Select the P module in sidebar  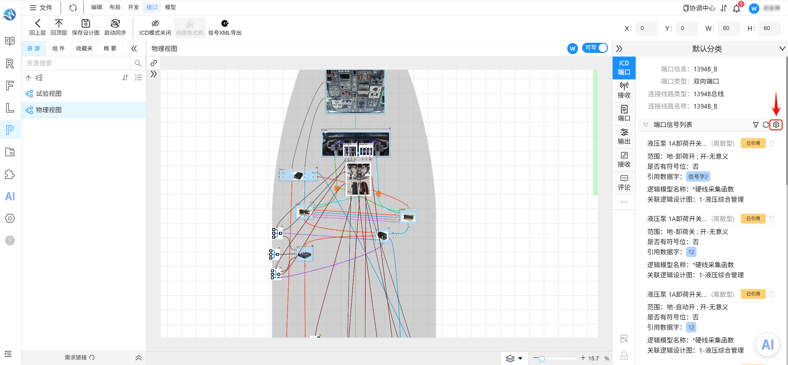point(10,130)
